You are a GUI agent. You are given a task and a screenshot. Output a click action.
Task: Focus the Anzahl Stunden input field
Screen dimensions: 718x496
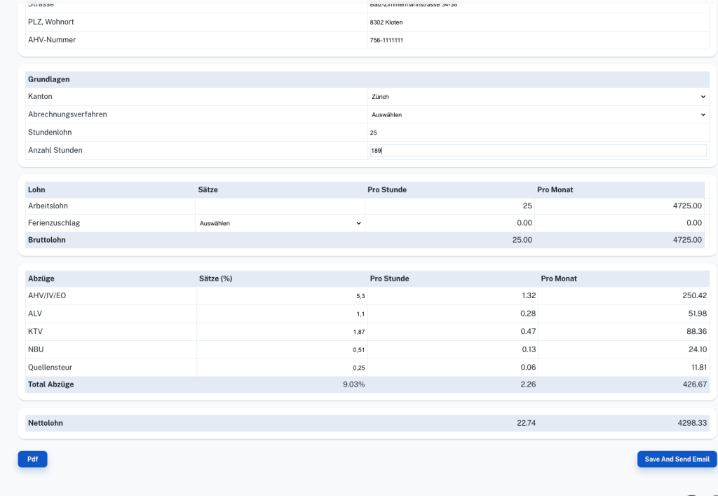[538, 150]
